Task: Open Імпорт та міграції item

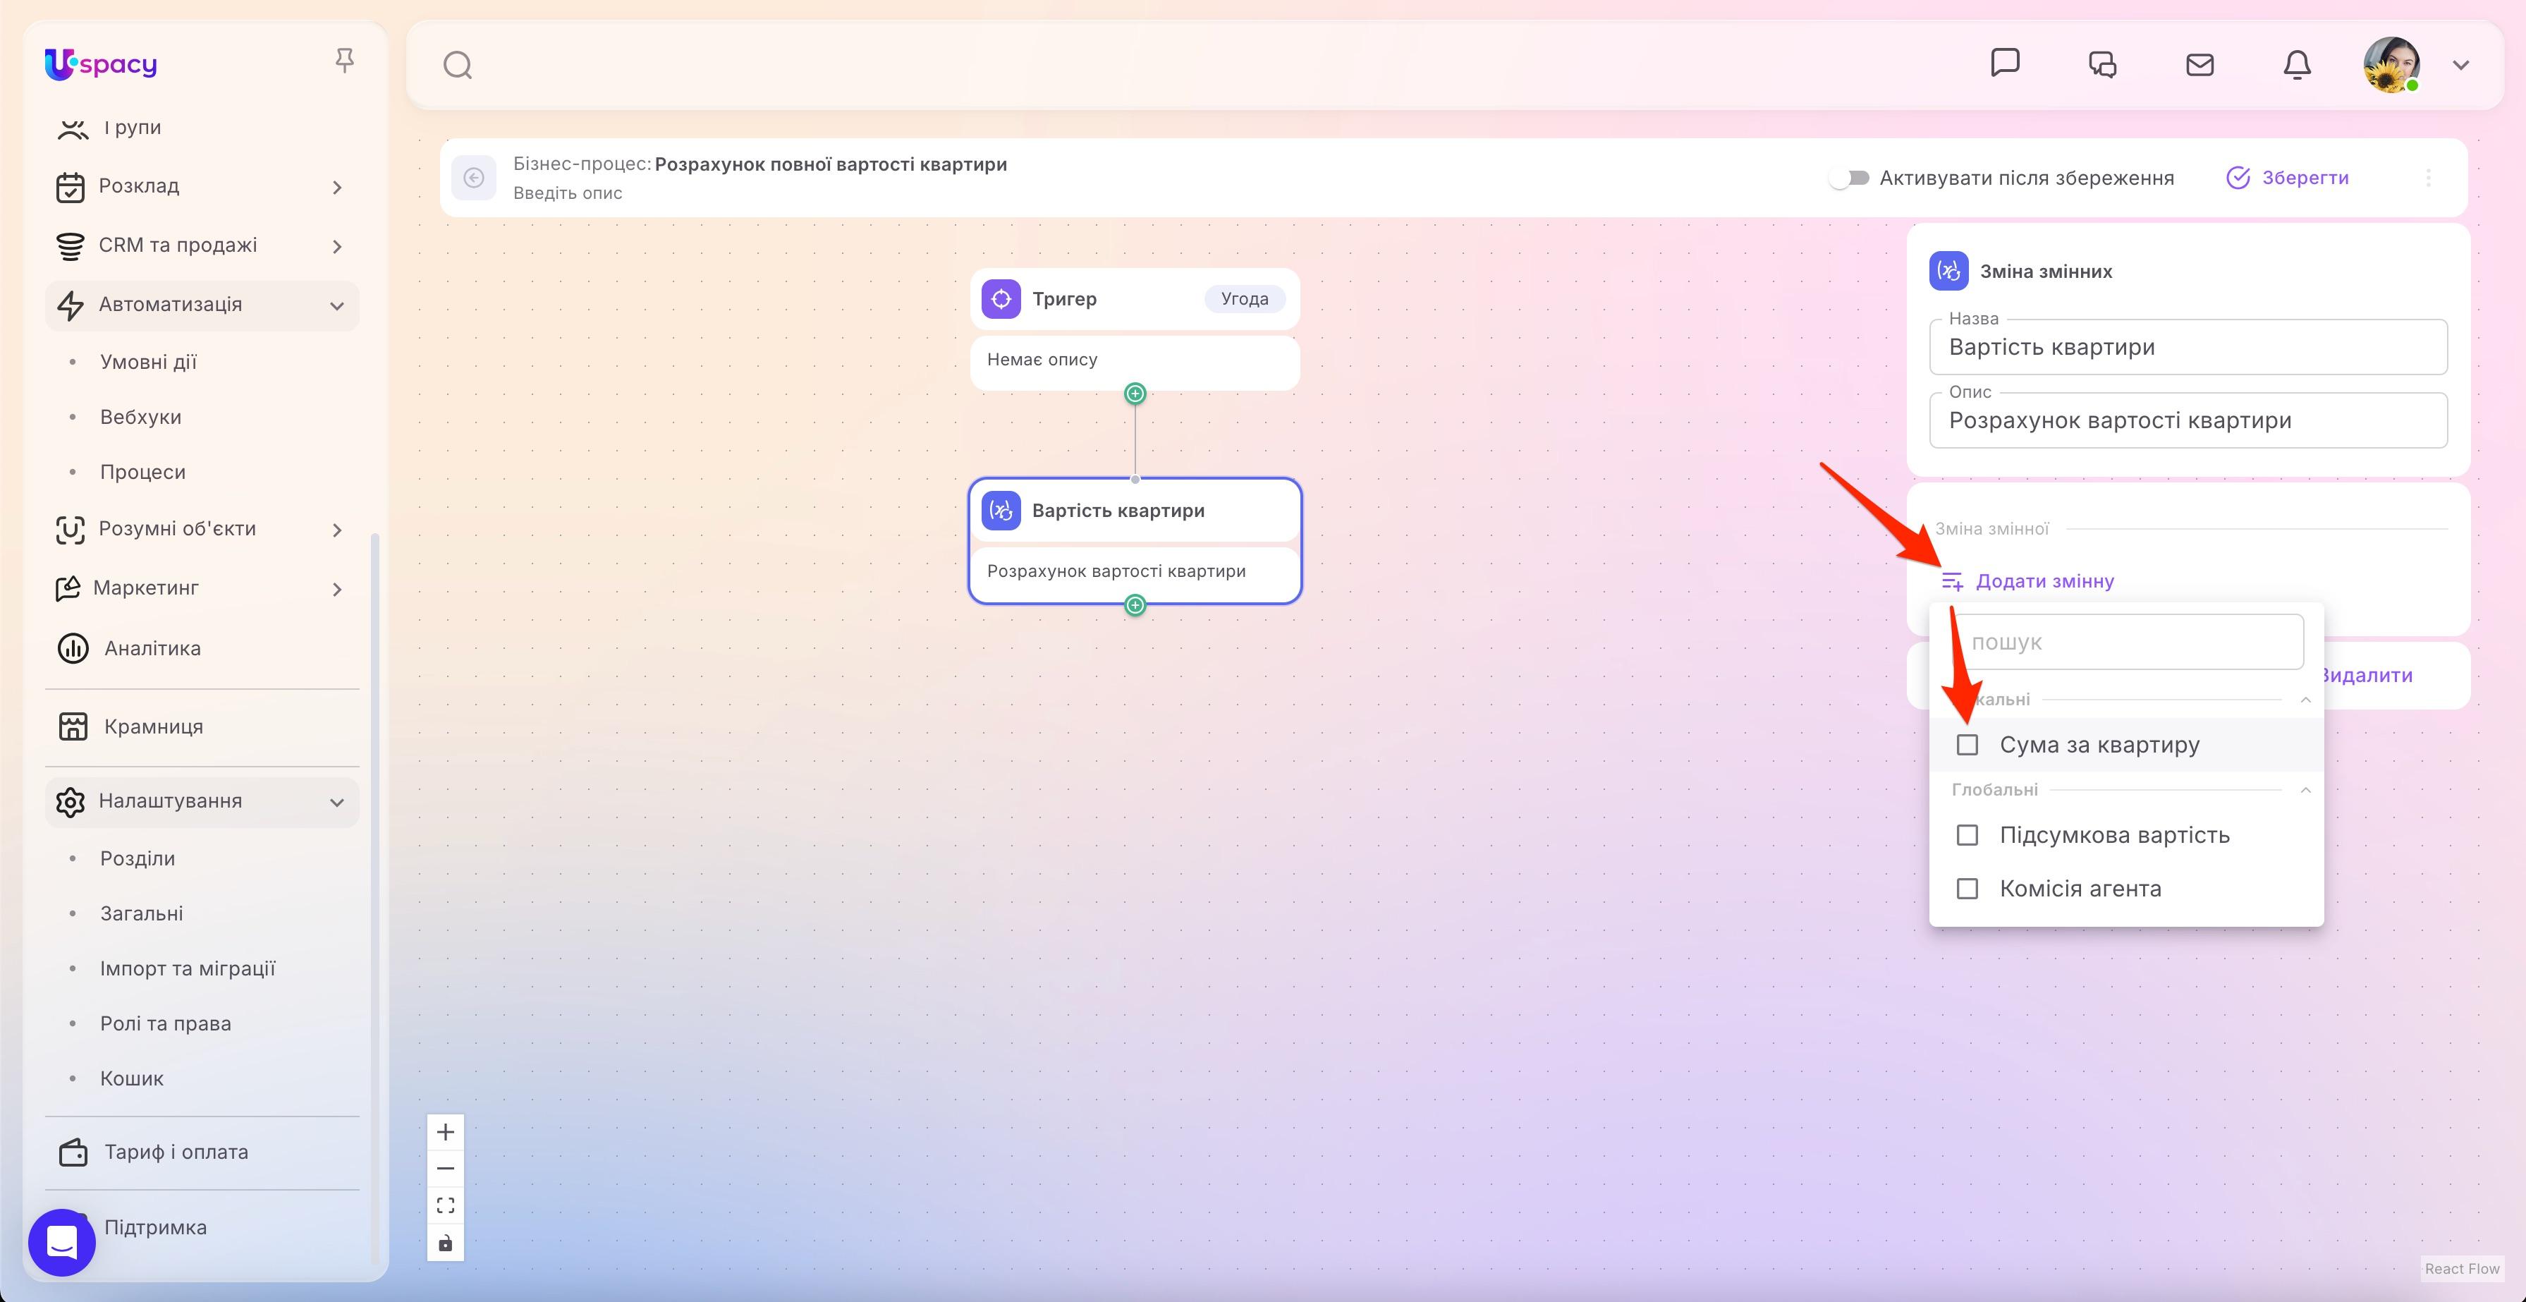Action: (x=188, y=968)
